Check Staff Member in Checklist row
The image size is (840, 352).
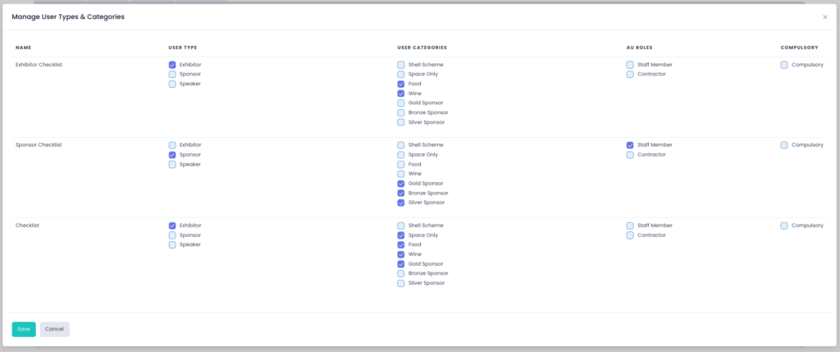[630, 226]
